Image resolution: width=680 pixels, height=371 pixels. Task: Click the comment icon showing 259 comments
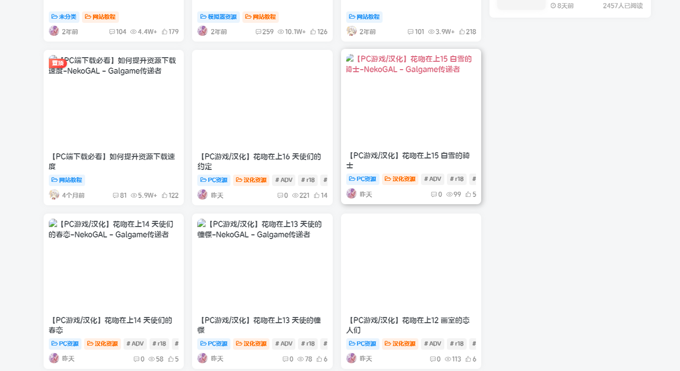[258, 32]
